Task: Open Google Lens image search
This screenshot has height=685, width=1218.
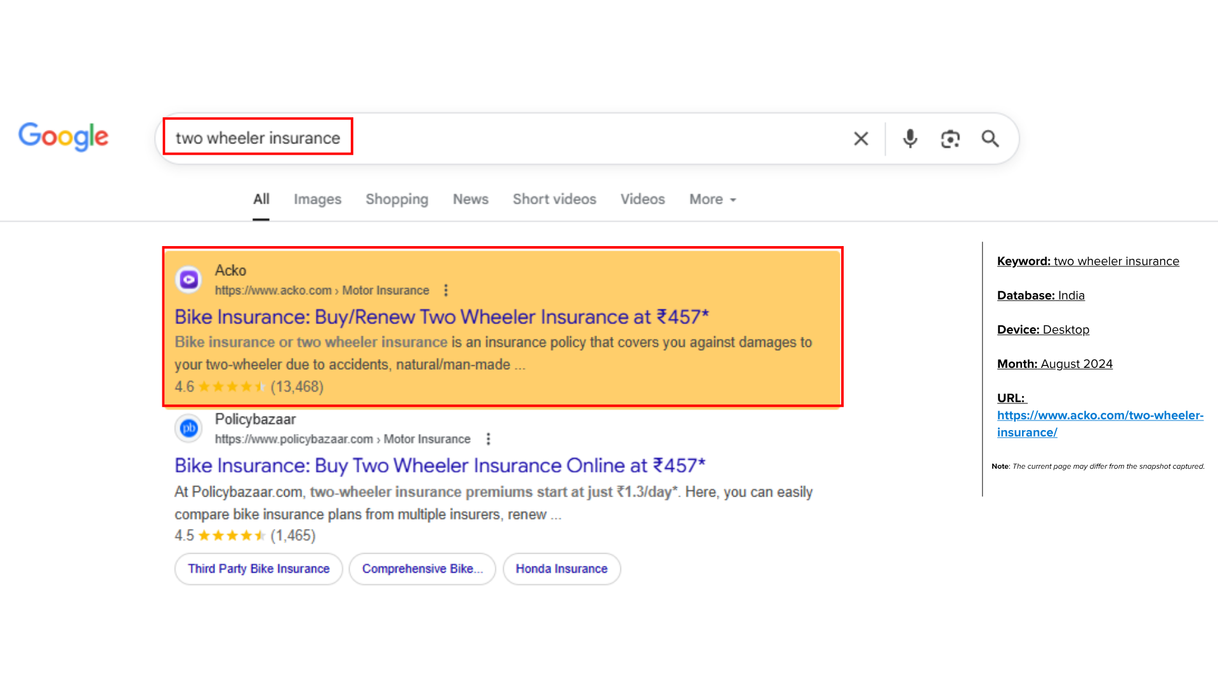Action: point(950,138)
